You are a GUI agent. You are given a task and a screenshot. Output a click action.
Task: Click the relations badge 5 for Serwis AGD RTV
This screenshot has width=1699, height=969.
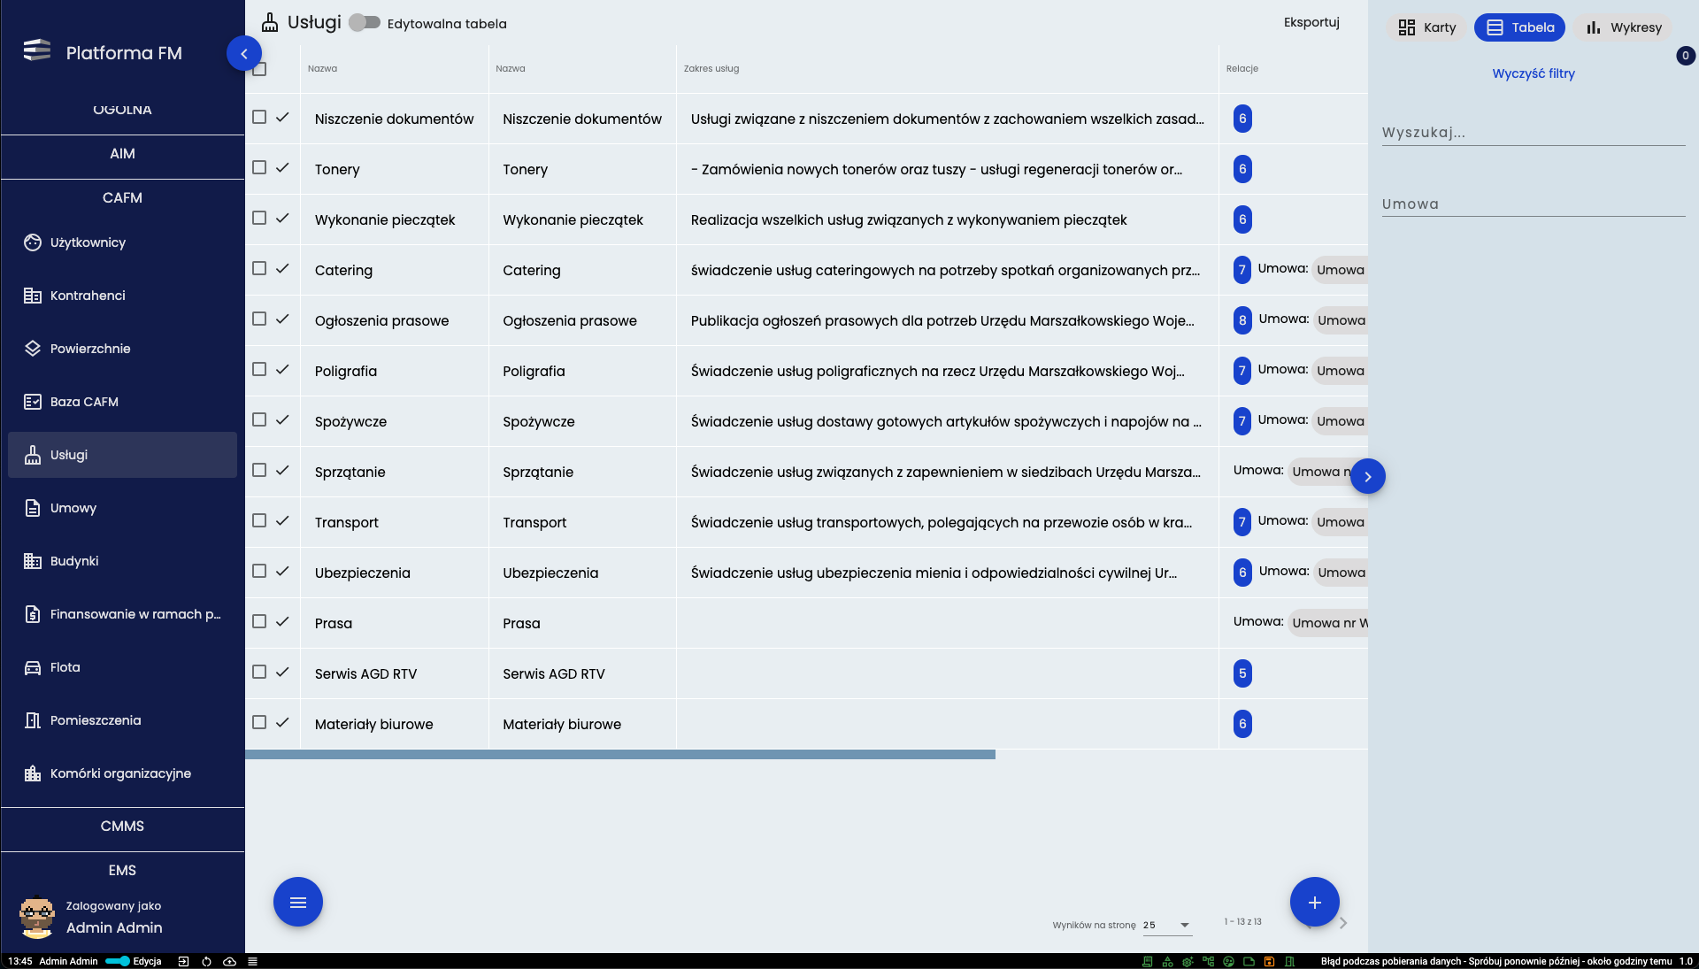click(x=1242, y=673)
